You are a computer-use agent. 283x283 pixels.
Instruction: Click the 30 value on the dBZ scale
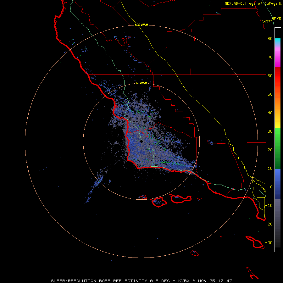click(x=270, y=131)
